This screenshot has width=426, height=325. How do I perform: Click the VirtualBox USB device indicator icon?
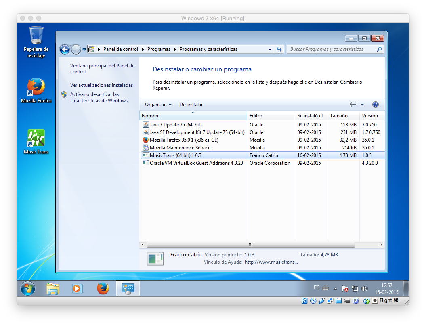point(322,300)
